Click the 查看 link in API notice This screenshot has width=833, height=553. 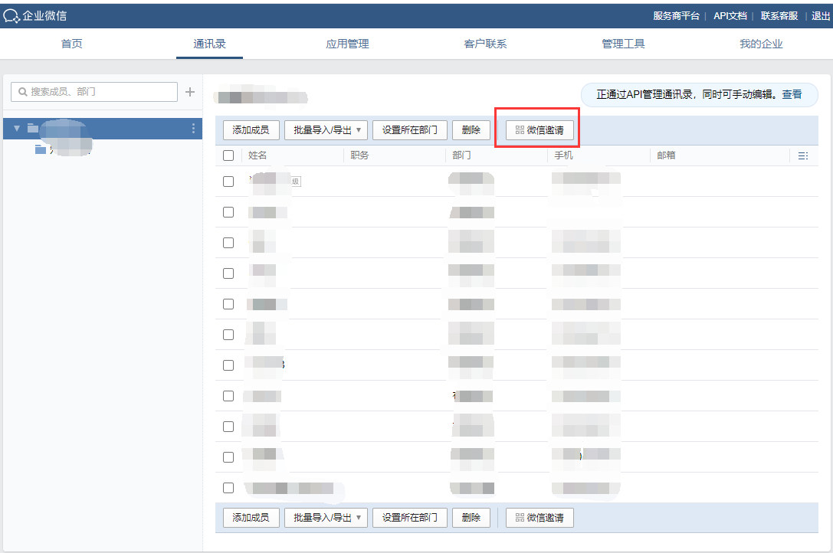click(792, 94)
